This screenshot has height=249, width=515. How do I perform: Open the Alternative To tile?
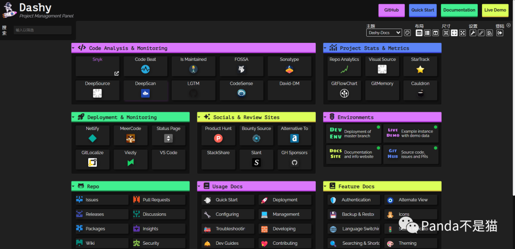(x=294, y=135)
